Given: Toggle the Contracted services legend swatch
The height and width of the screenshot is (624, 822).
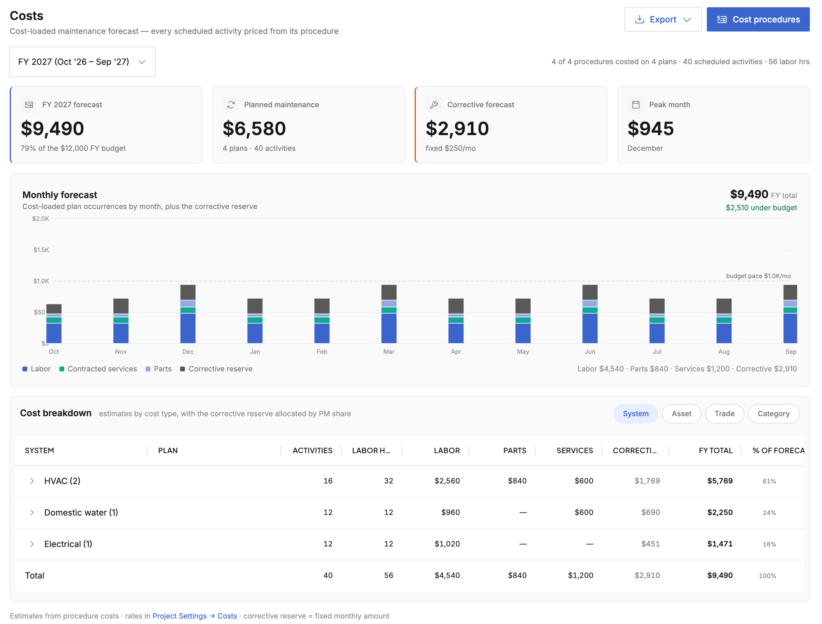Looking at the screenshot, I should pyautogui.click(x=62, y=369).
